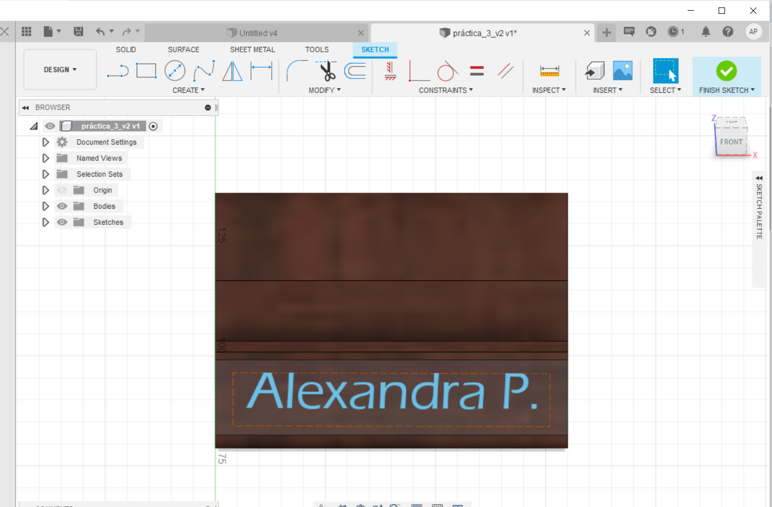Open the Insert dropdown menu
This screenshot has height=507, width=772.
[608, 90]
